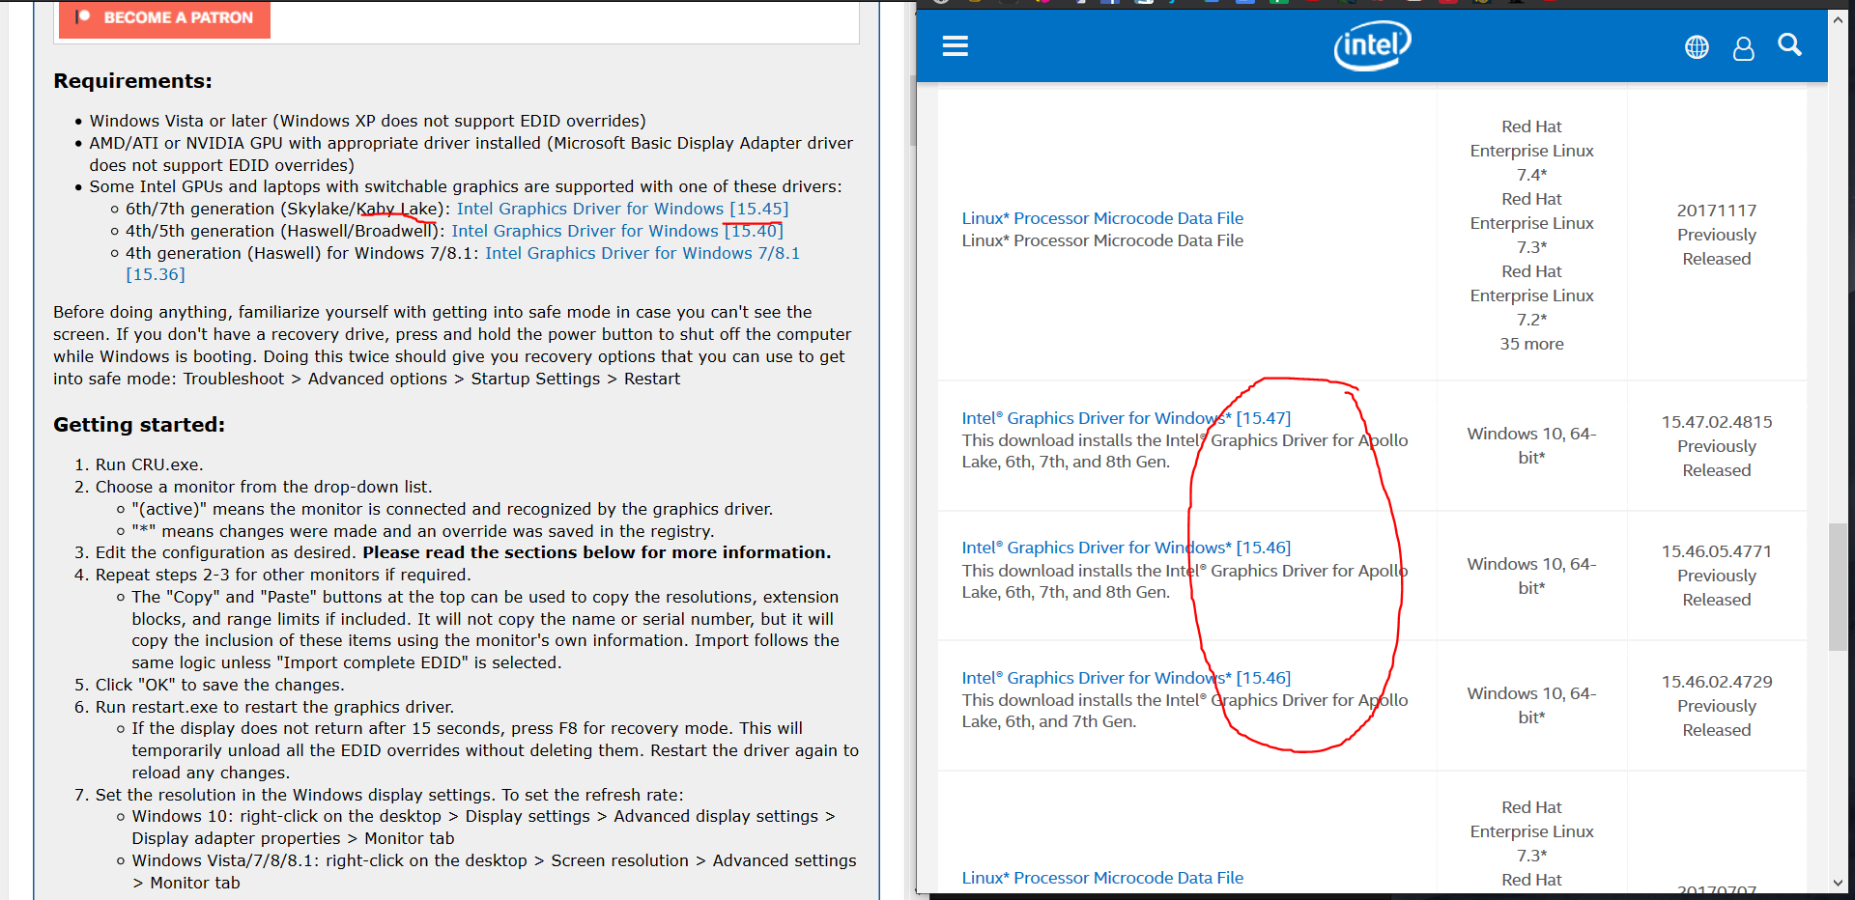This screenshot has height=900, width=1855.
Task: Click "Windows 10, 64-bit*" in the 15.46.05.4771 row
Action: coord(1531,576)
